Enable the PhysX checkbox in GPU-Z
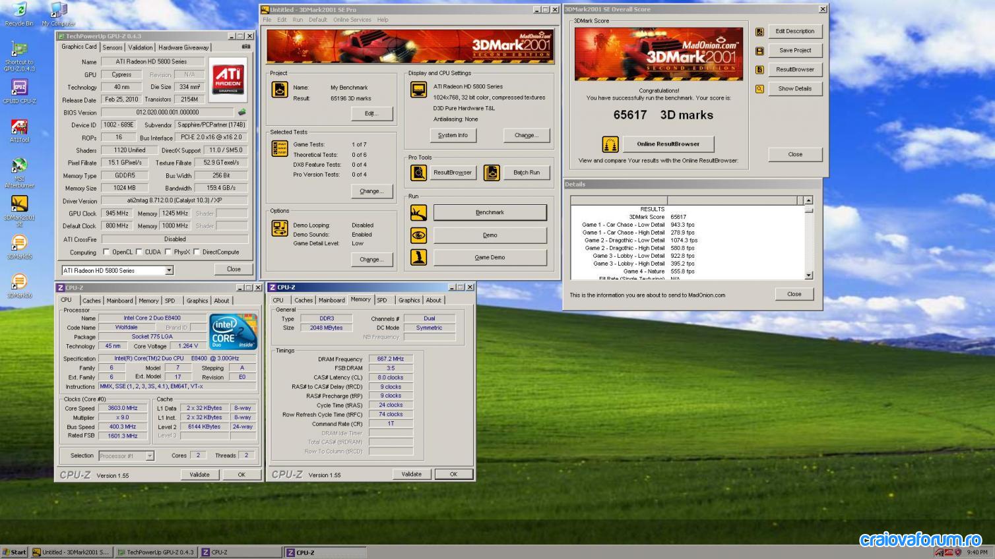Viewport: 995px width, 559px height. pos(168,252)
